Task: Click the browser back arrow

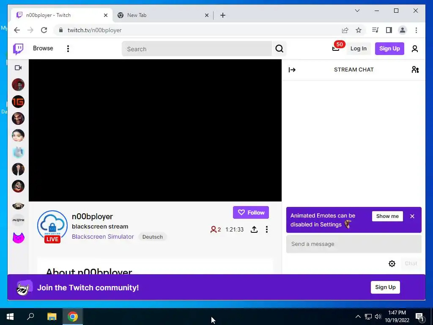Action: [17, 30]
